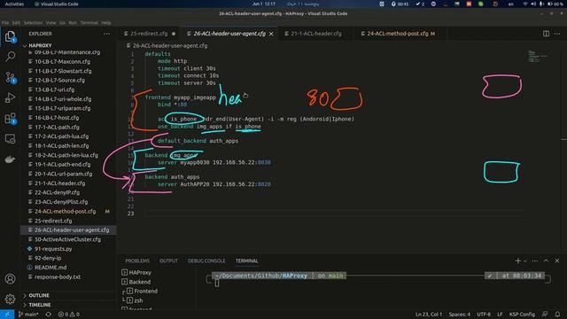
Task: Open the notifications bell in status bar
Action: tap(557, 315)
